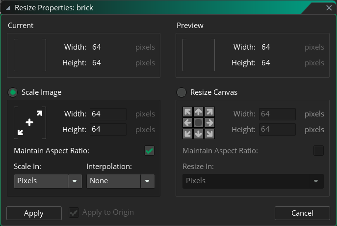
Task: Click center anchor dot in canvas grid
Action: click(199, 122)
